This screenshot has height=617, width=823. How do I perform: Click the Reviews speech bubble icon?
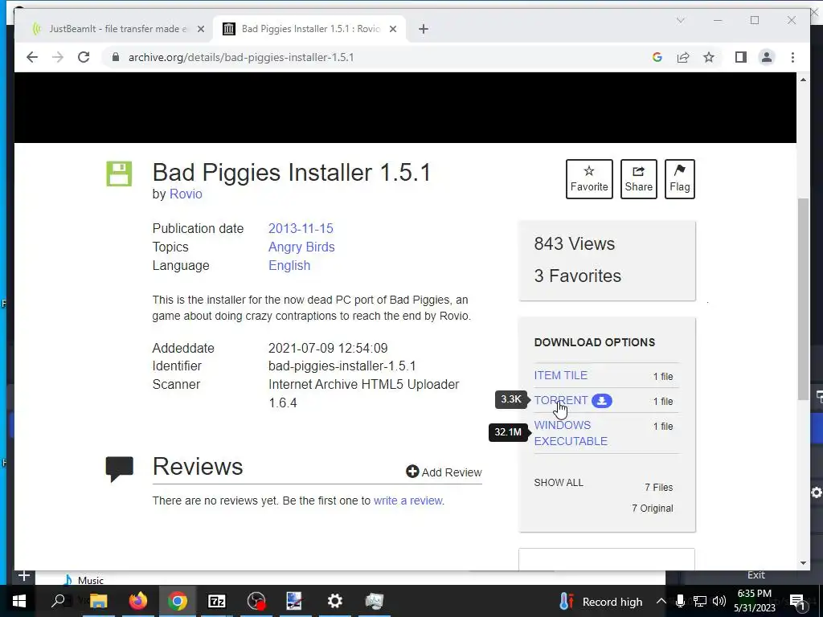pyautogui.click(x=119, y=468)
